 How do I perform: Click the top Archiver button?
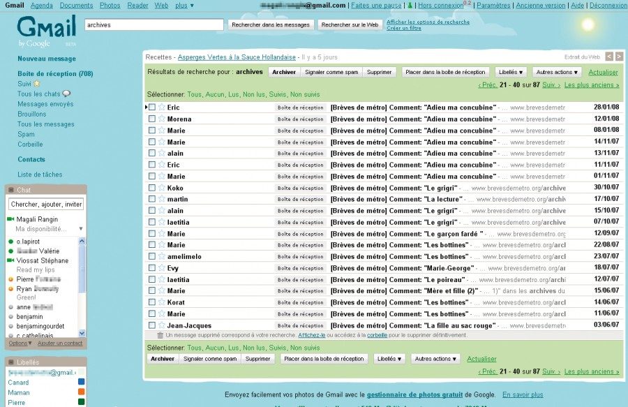284,72
